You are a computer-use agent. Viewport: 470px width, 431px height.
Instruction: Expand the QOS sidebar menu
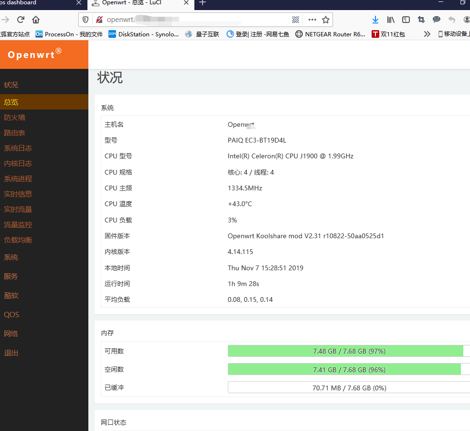tap(11, 315)
